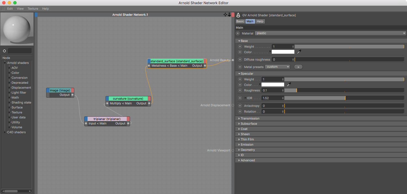Click the blue input square of the triplanar node

[86, 119]
